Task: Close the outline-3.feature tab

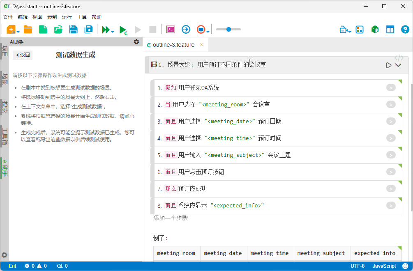Action: (202, 45)
